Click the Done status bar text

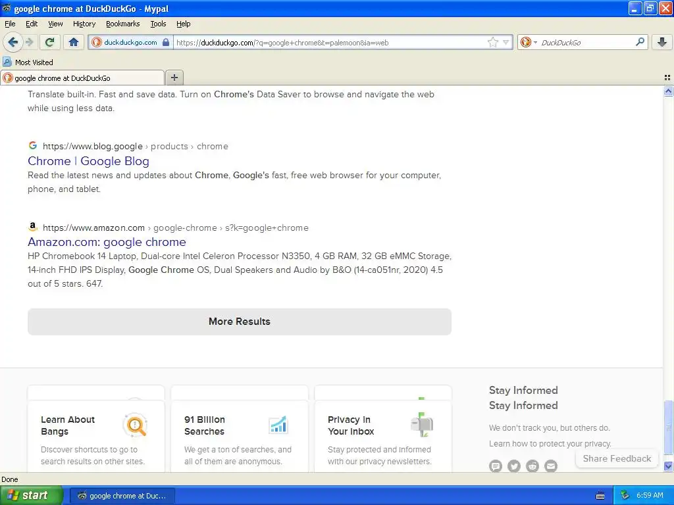point(9,479)
